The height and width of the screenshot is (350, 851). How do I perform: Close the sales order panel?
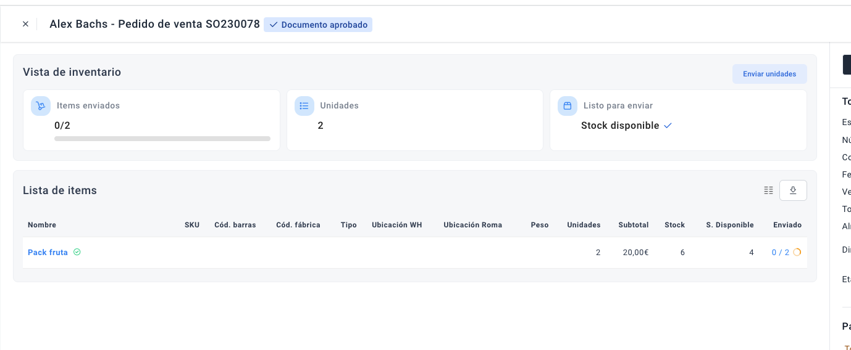click(25, 24)
